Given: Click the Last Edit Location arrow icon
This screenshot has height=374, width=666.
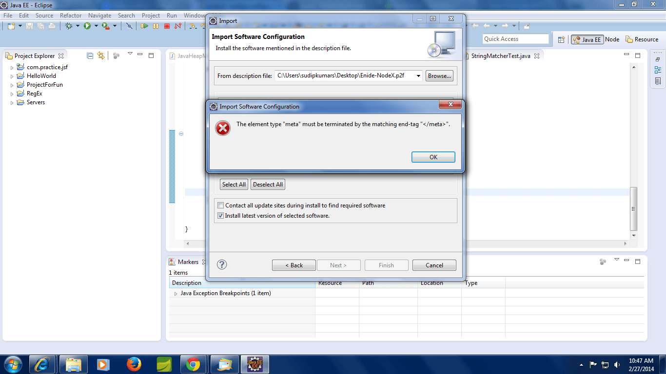Looking at the screenshot, I should (x=474, y=26).
